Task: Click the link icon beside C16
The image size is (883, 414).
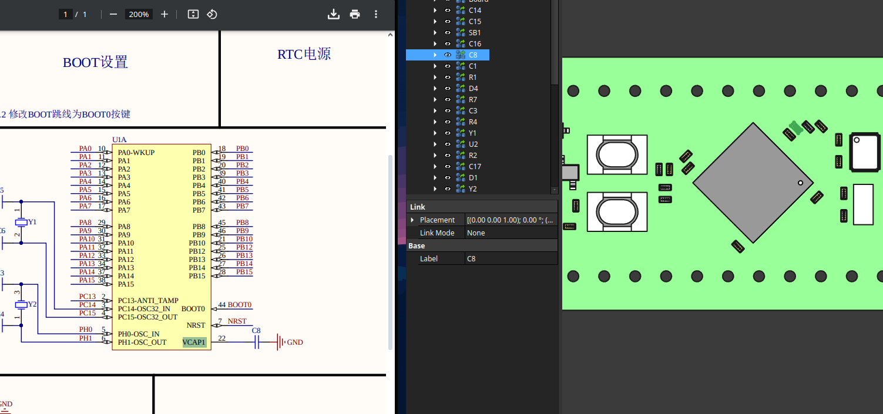Action: (x=461, y=44)
